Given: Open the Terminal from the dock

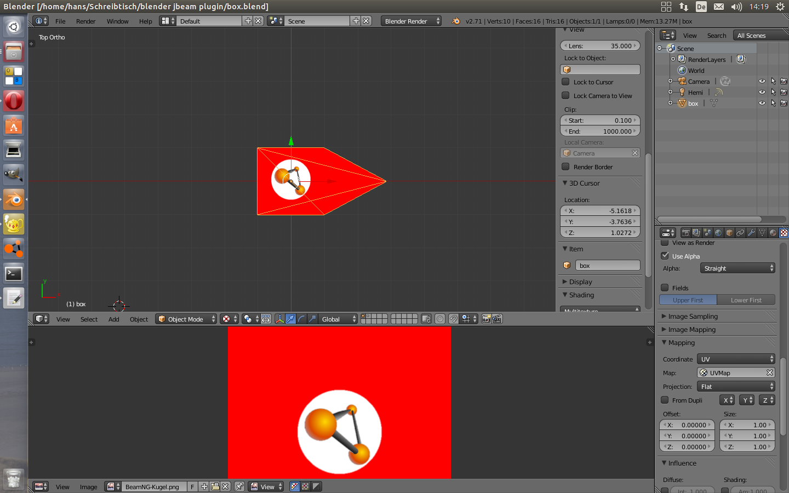Looking at the screenshot, I should click(14, 273).
